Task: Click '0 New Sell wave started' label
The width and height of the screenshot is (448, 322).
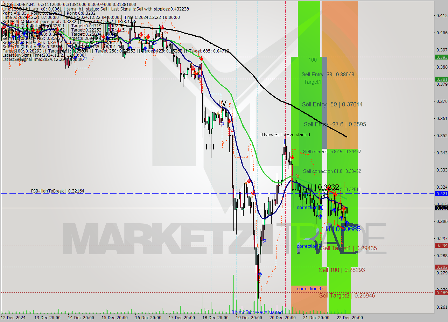Action: pyautogui.click(x=285, y=134)
